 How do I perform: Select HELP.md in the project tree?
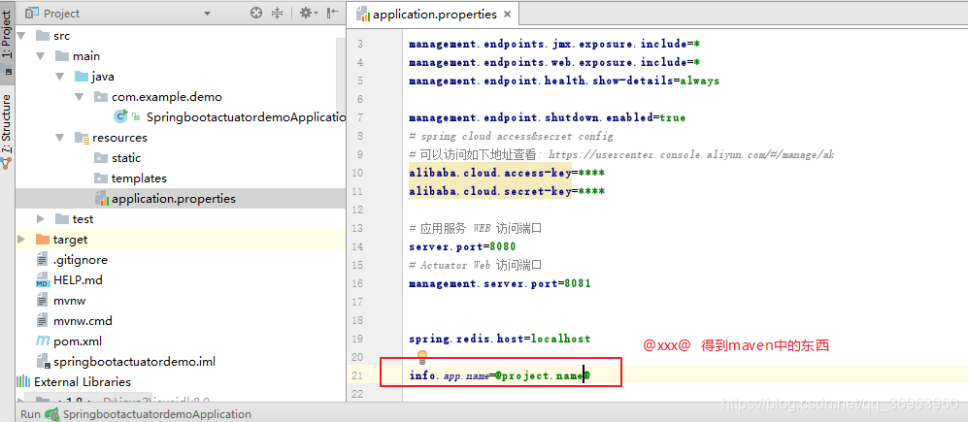78,280
